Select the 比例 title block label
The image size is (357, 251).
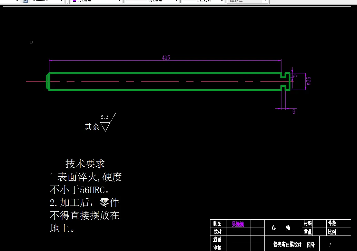tap(332, 232)
